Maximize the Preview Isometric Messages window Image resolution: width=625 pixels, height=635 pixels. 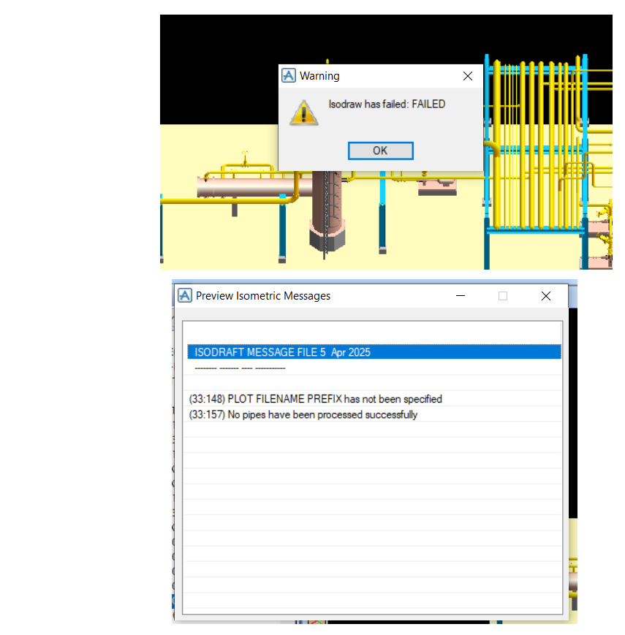coord(503,296)
